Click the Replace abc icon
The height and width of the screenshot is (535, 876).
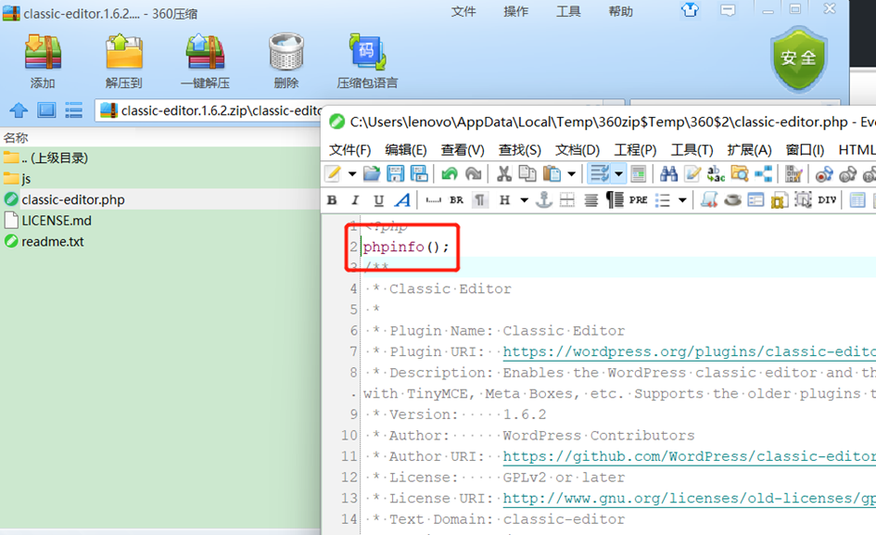(716, 174)
